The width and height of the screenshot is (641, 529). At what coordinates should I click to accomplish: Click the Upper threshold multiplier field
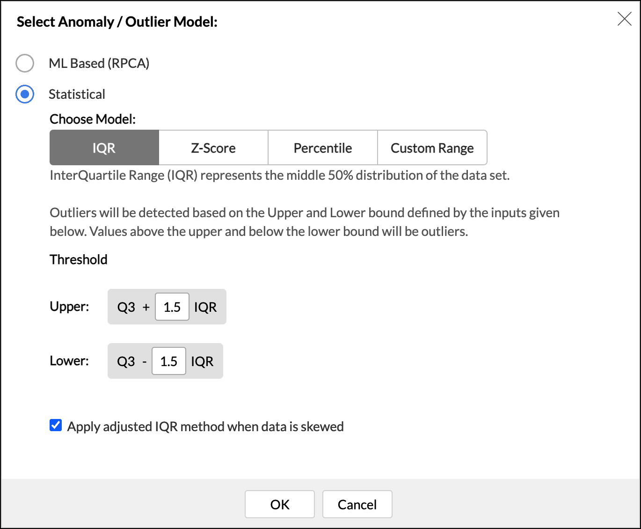(x=172, y=307)
